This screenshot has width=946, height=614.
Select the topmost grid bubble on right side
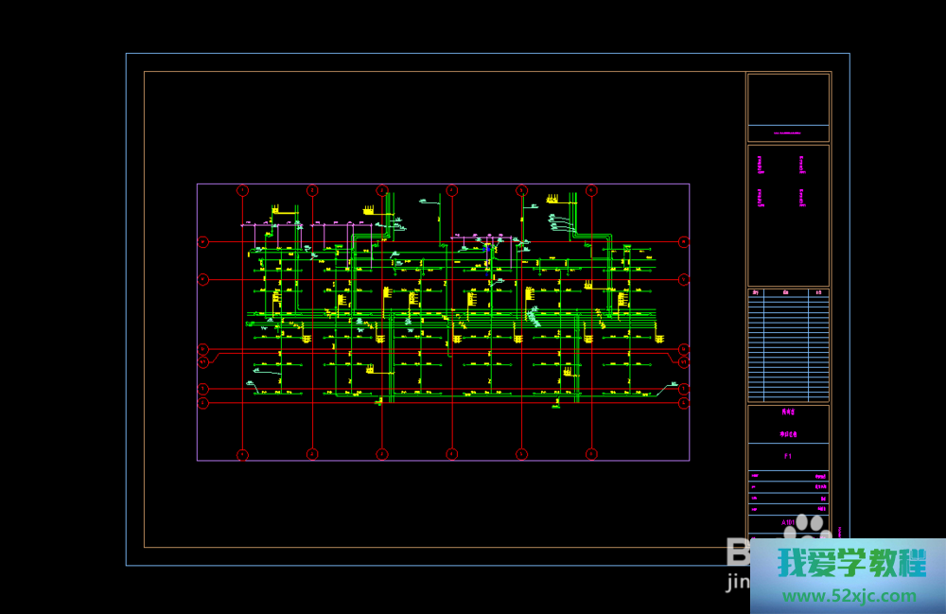[x=684, y=242]
